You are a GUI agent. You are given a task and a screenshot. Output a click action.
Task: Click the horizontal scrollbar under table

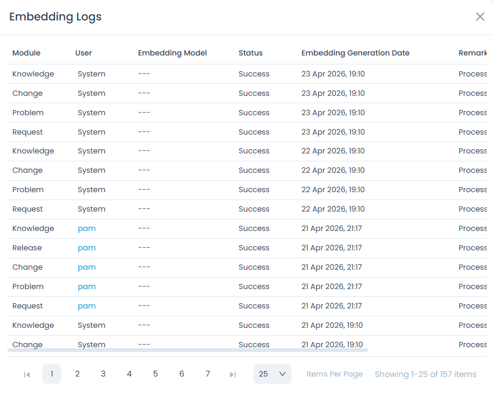coord(188,350)
